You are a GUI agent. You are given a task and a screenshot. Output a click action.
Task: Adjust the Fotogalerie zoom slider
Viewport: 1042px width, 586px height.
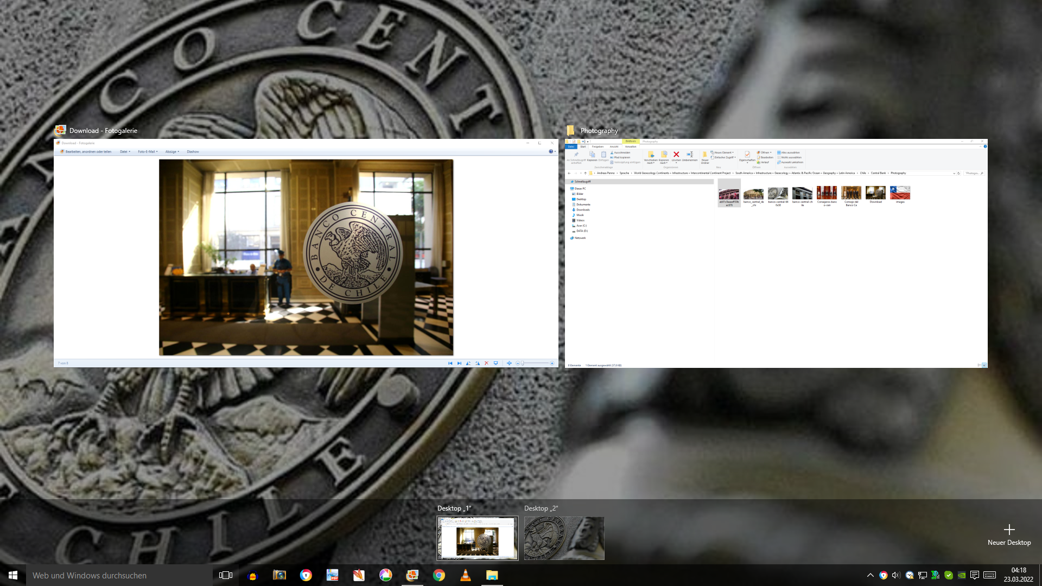(x=535, y=363)
